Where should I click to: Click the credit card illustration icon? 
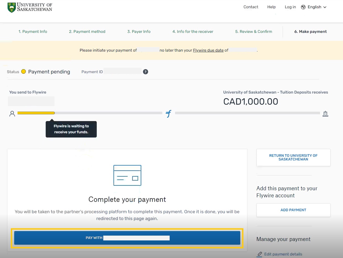pos(127,175)
